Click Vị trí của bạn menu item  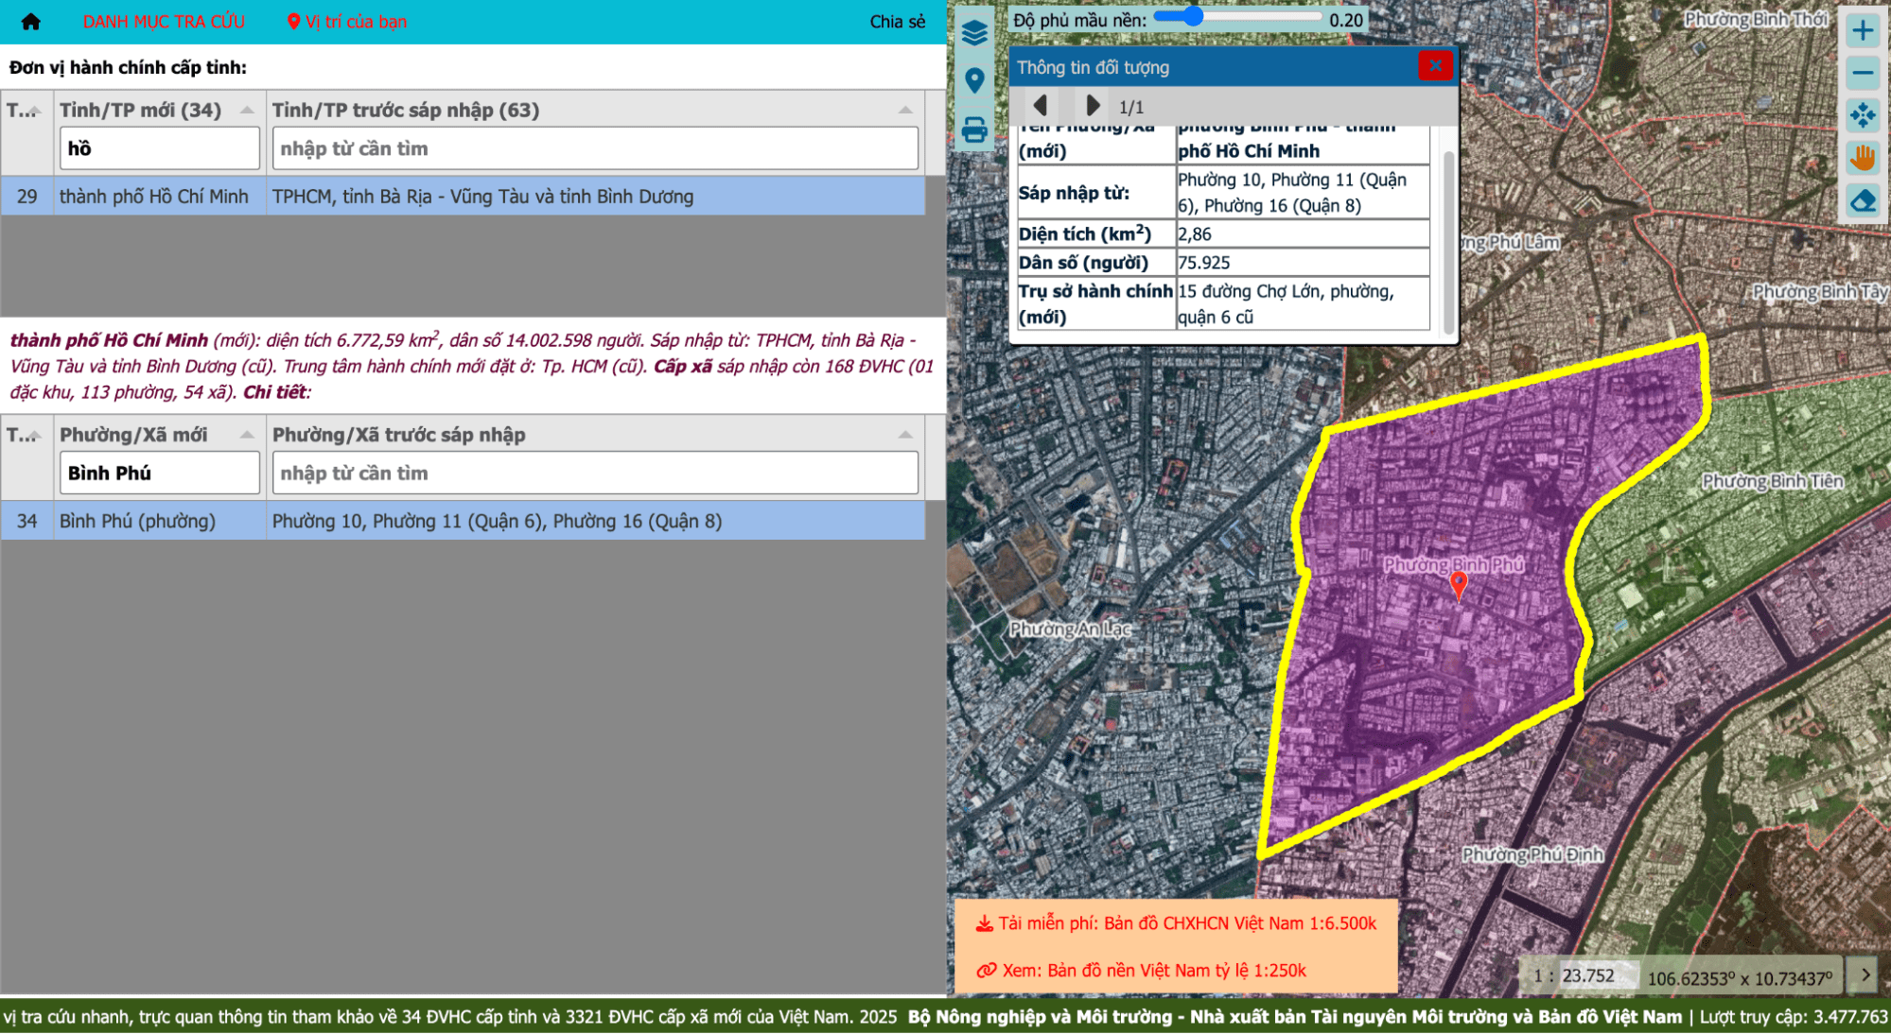pyautogui.click(x=347, y=22)
